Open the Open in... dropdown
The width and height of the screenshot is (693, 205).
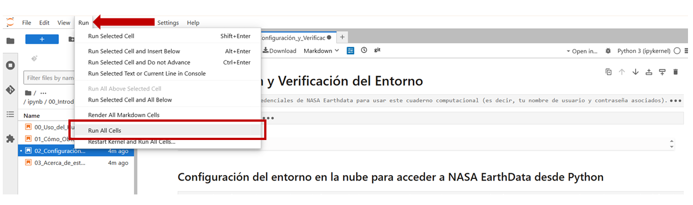582,51
